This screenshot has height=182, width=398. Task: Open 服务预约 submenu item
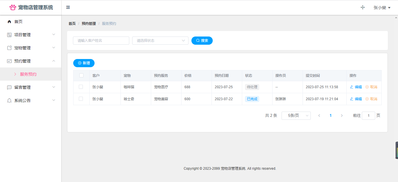[28, 74]
